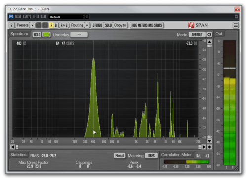The height and width of the screenshot is (179, 247).
Task: Click the vertical range slider bottom handle
Action: coord(209,137)
